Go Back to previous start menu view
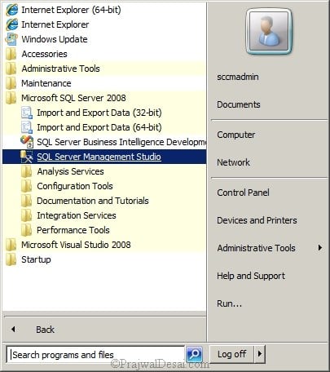The width and height of the screenshot is (330, 372). [x=45, y=330]
